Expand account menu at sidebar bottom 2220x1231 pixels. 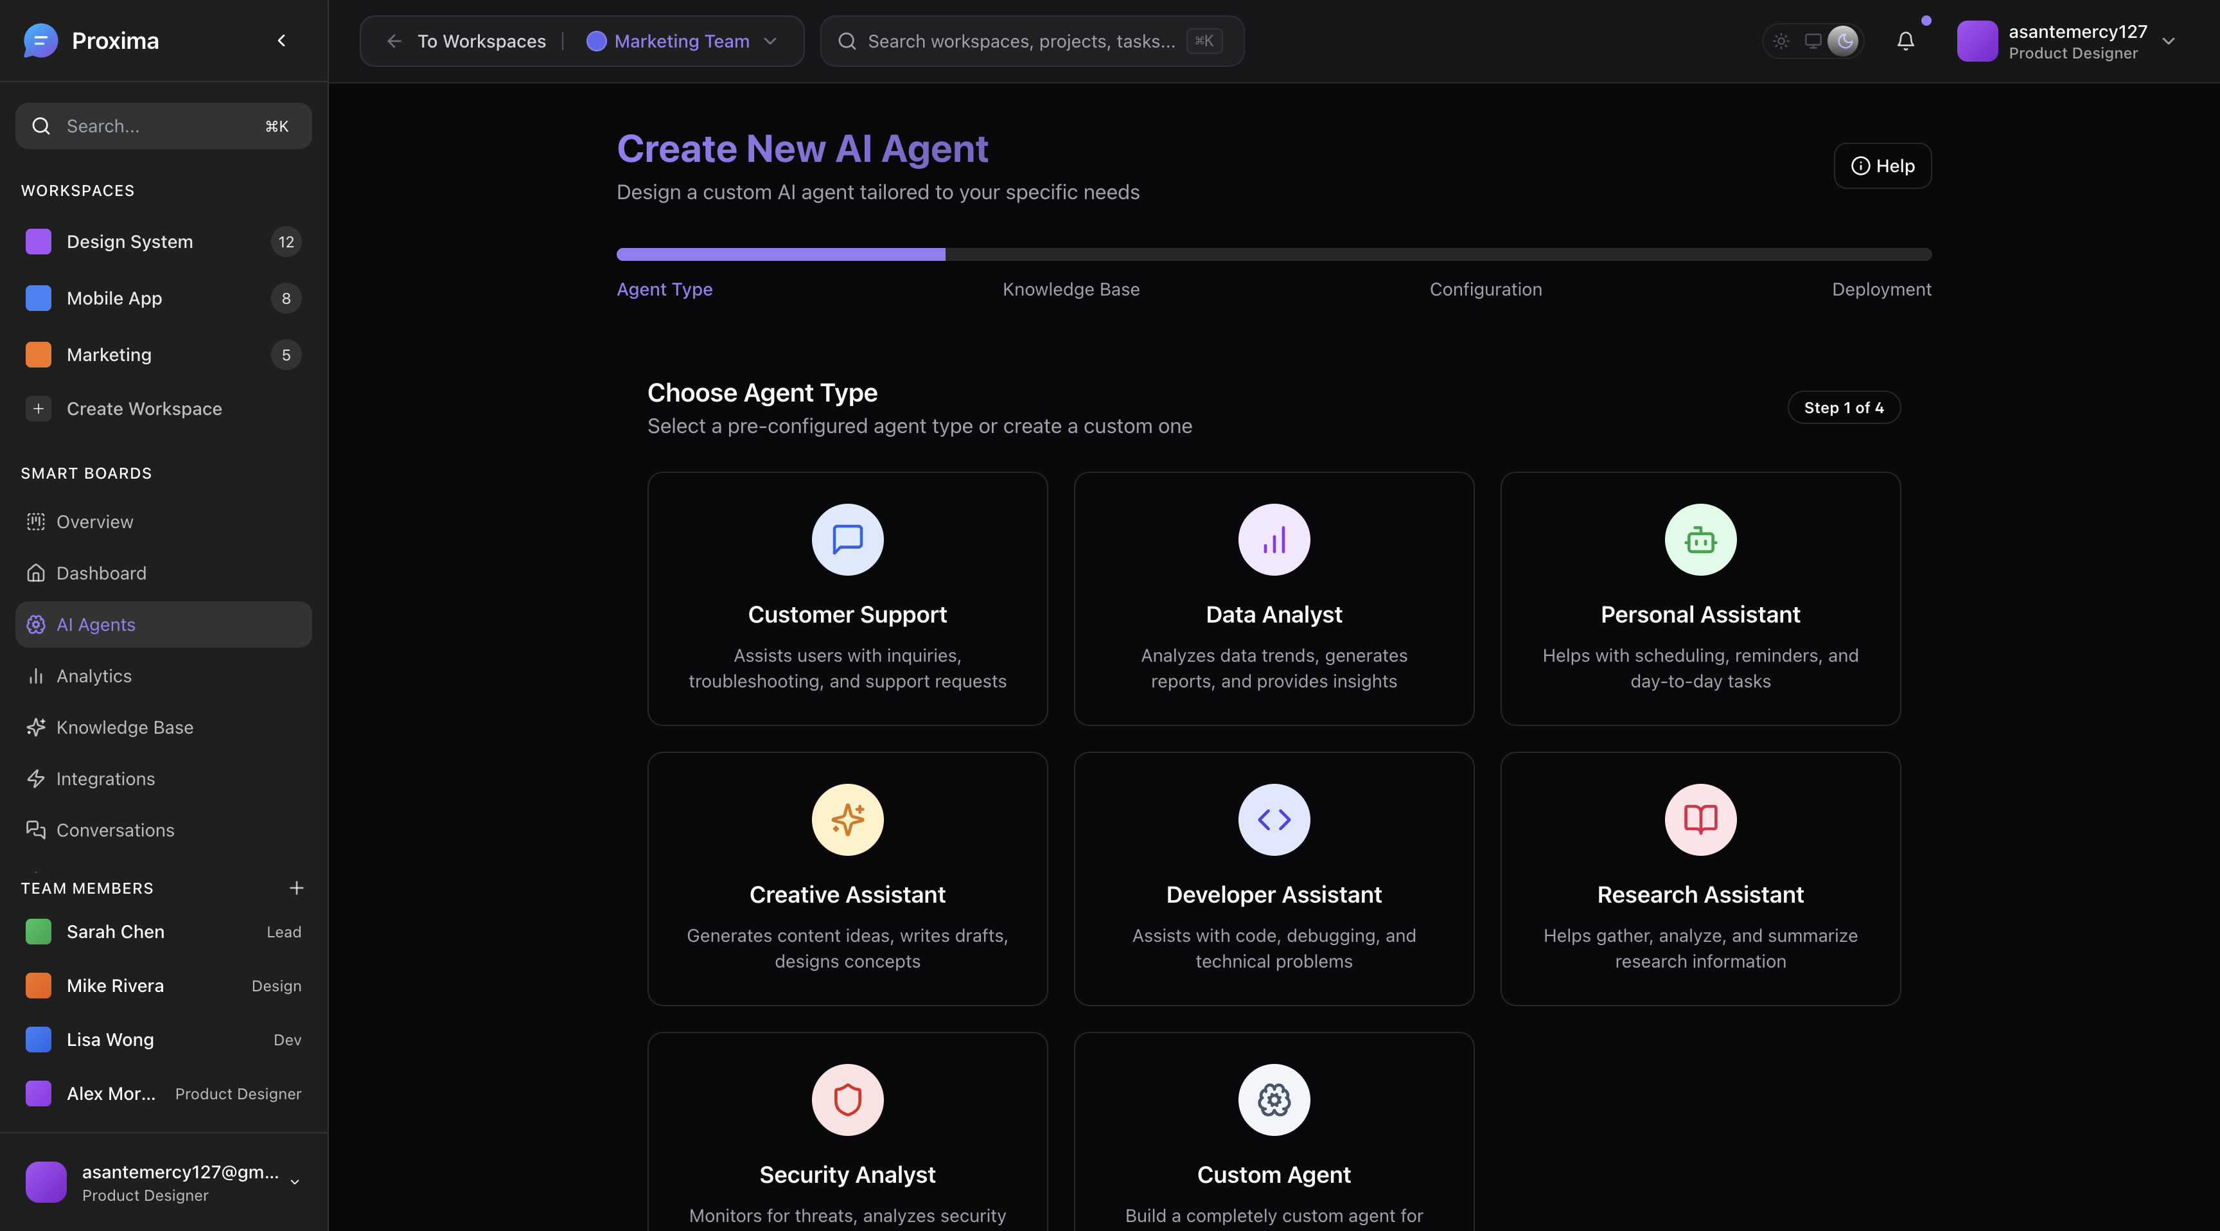click(294, 1182)
